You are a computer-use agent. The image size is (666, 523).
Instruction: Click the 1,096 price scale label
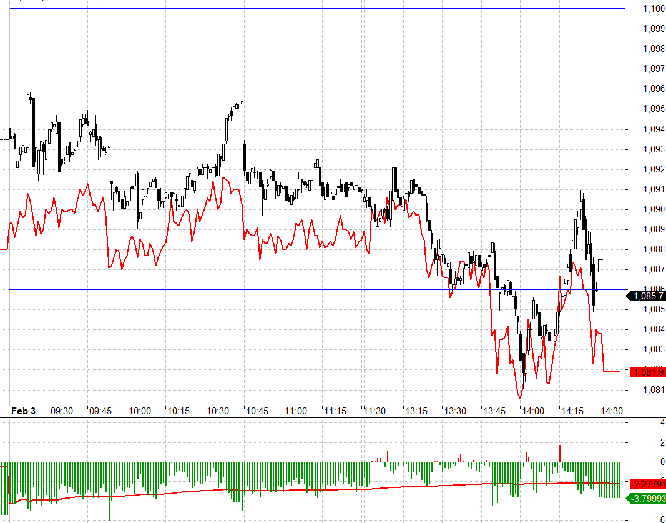point(654,89)
